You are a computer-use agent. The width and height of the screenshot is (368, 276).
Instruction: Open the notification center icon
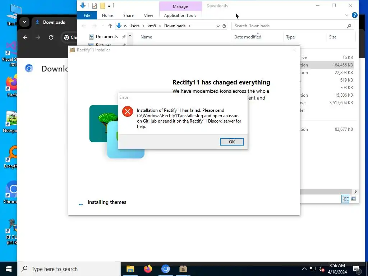click(x=357, y=269)
